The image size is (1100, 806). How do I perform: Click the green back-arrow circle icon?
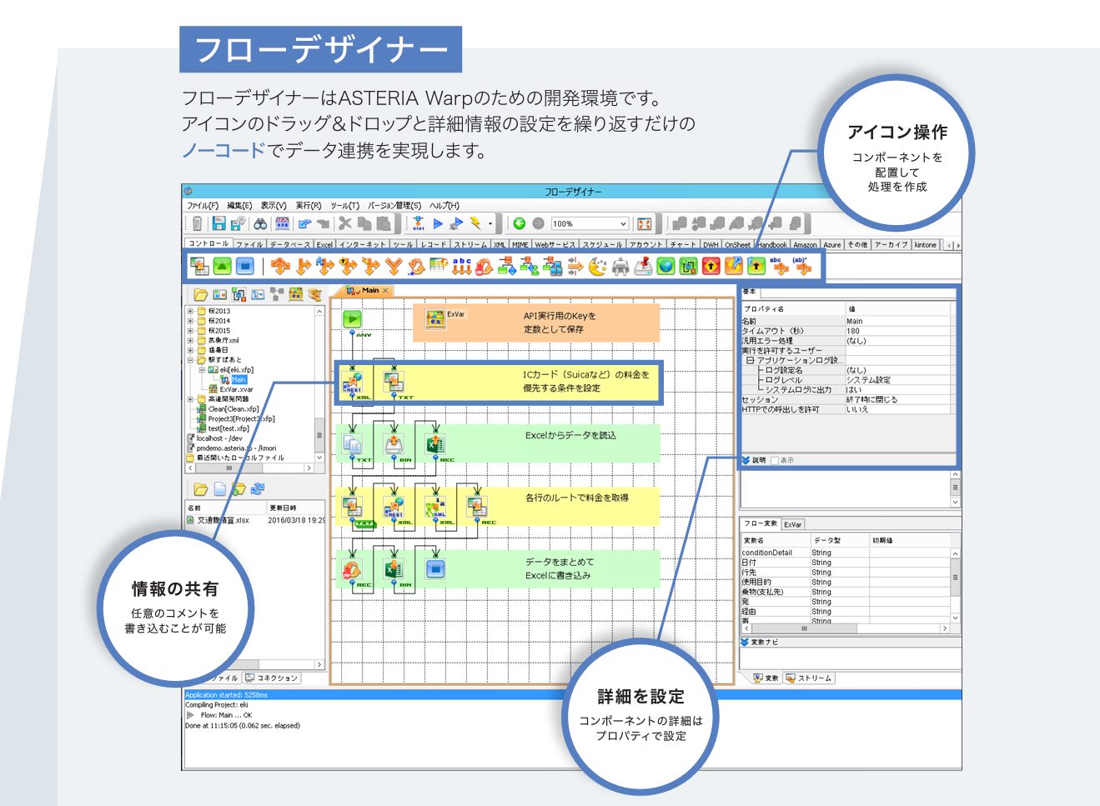click(519, 223)
